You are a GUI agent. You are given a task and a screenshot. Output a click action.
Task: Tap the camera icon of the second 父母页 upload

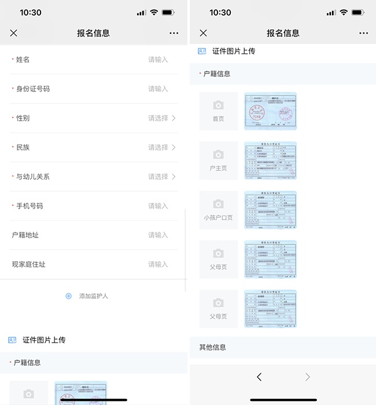[219, 303]
